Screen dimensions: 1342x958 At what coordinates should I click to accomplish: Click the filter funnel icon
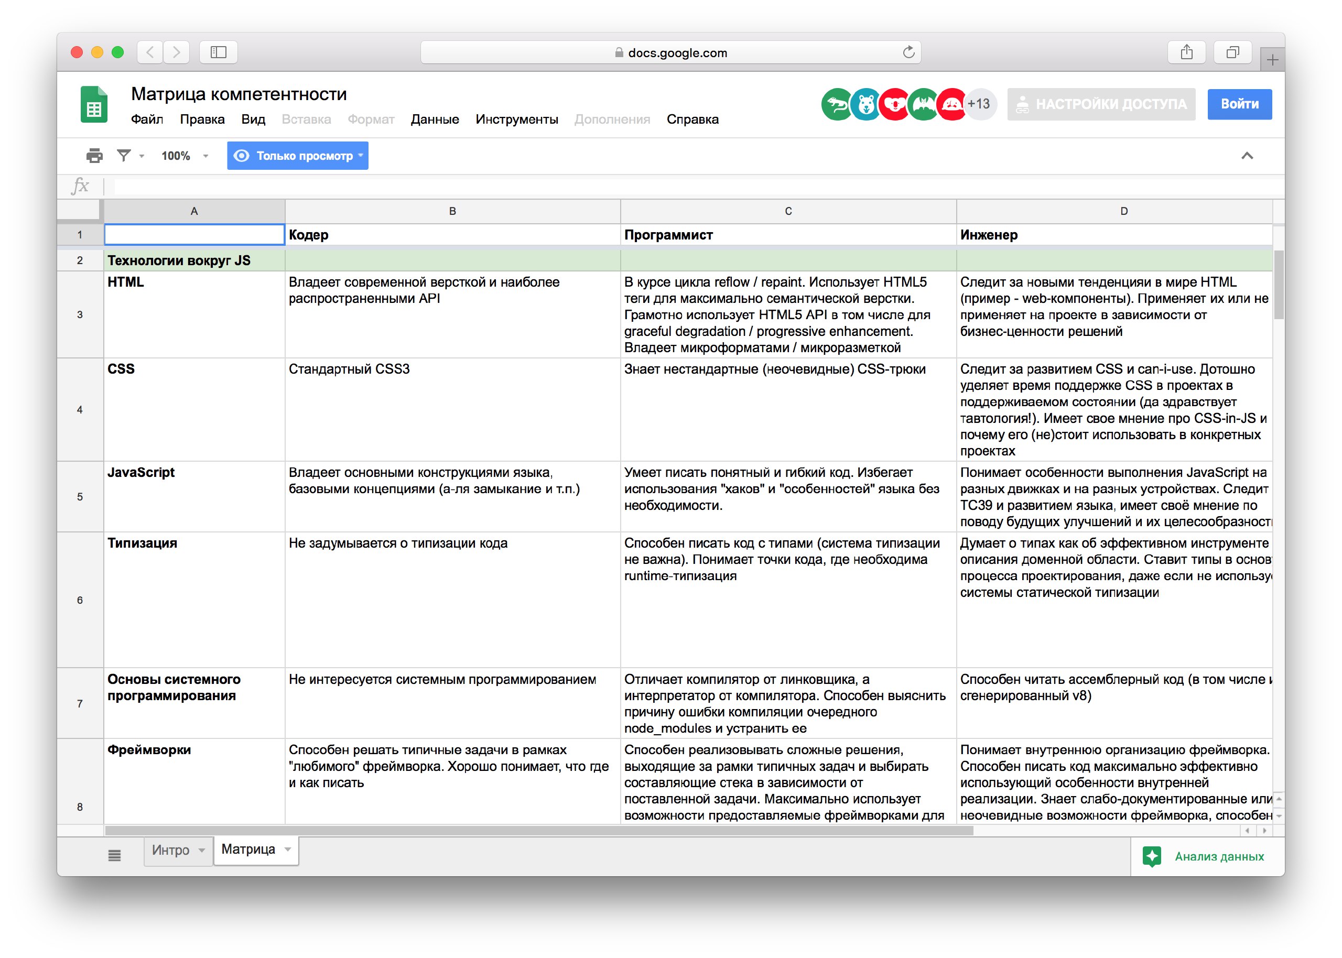click(123, 156)
